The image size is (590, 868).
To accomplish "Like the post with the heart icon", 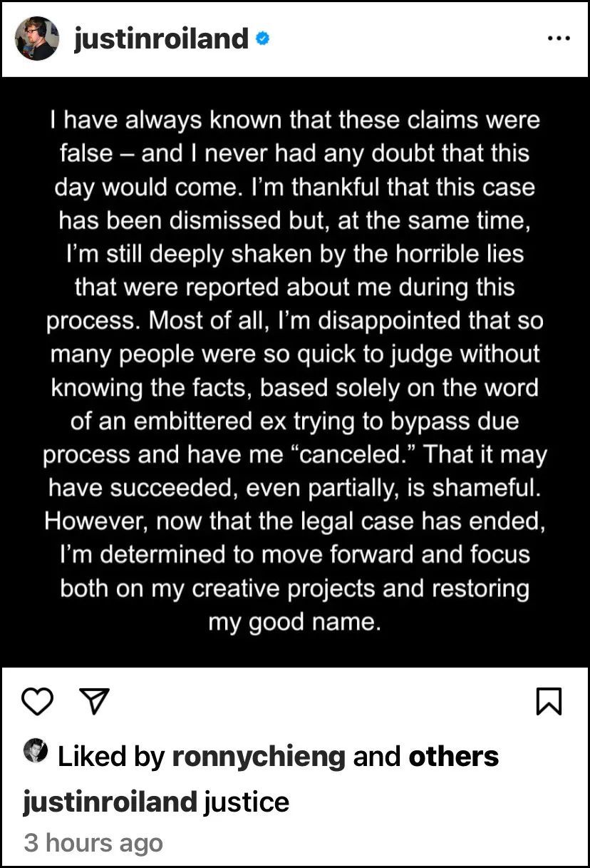I will 38,702.
